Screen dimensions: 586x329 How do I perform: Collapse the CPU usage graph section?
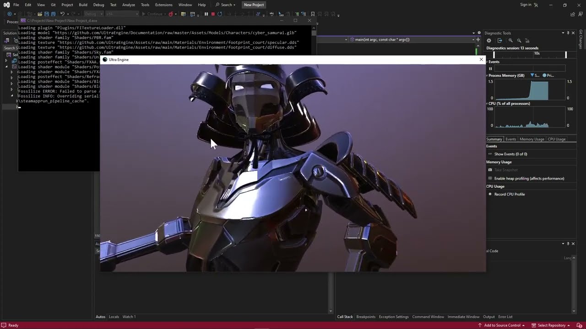pyautogui.click(x=487, y=103)
